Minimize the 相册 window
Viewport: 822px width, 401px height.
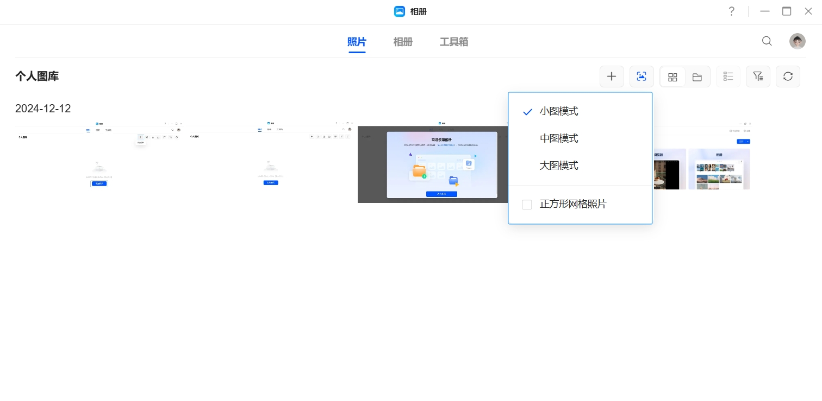click(x=765, y=11)
